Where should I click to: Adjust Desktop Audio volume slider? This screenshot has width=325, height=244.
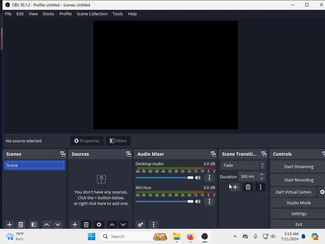coord(164,178)
